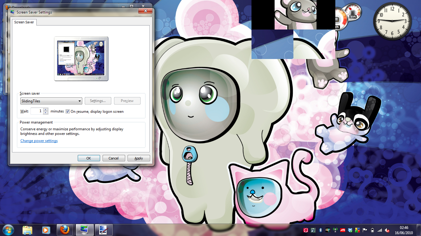Click the Wait minutes input field
Screen dimensions: 421x236
click(37, 111)
